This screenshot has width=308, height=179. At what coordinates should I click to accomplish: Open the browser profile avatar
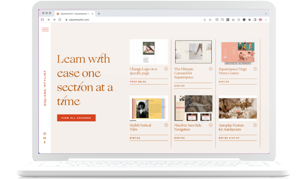260,20
